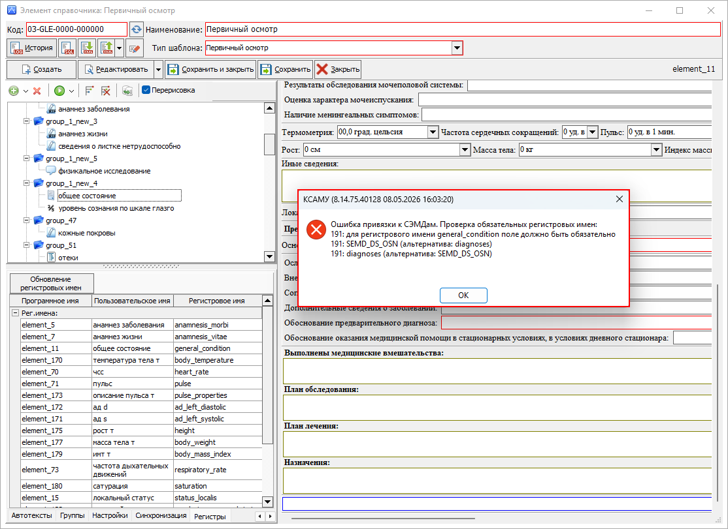The image size is (728, 529).
Task: Open the Частота сердечных сокращений dropdown
Action: click(x=592, y=132)
